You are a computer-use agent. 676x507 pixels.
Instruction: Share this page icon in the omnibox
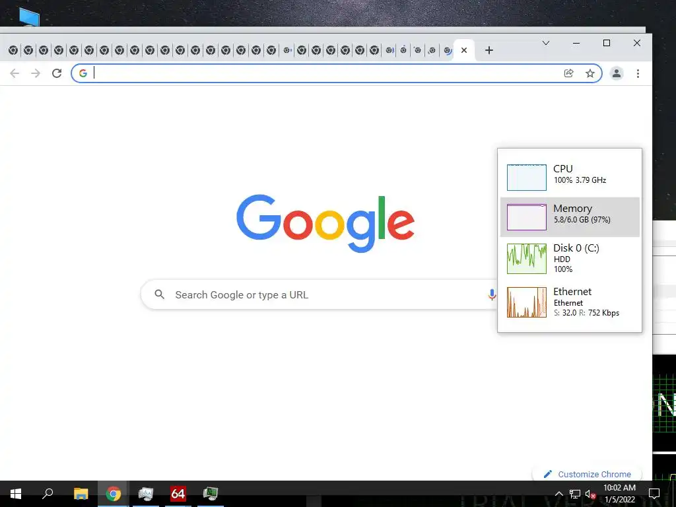click(568, 73)
